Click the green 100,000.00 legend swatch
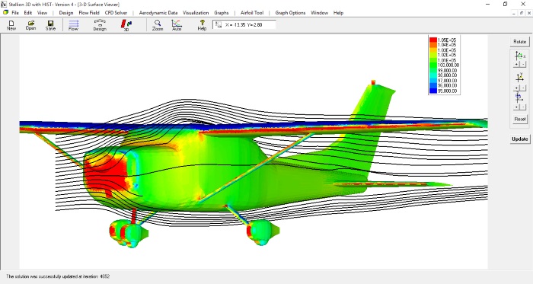This screenshot has width=533, height=284. click(433, 65)
